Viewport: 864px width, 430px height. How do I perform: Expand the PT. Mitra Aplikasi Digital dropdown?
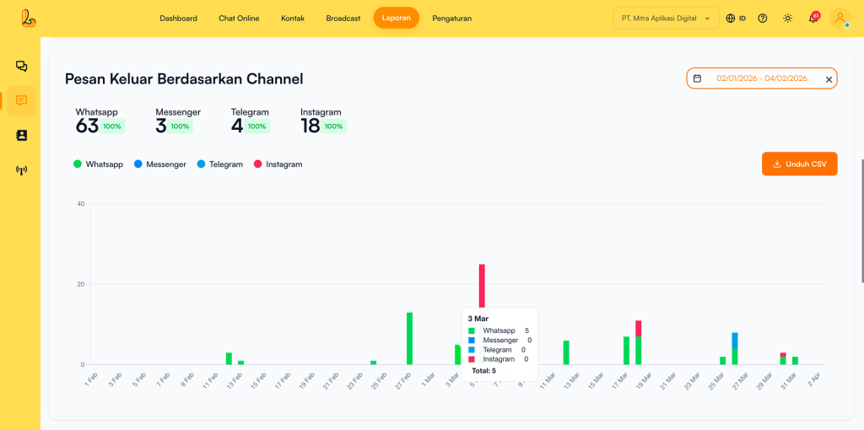pyautogui.click(x=666, y=18)
